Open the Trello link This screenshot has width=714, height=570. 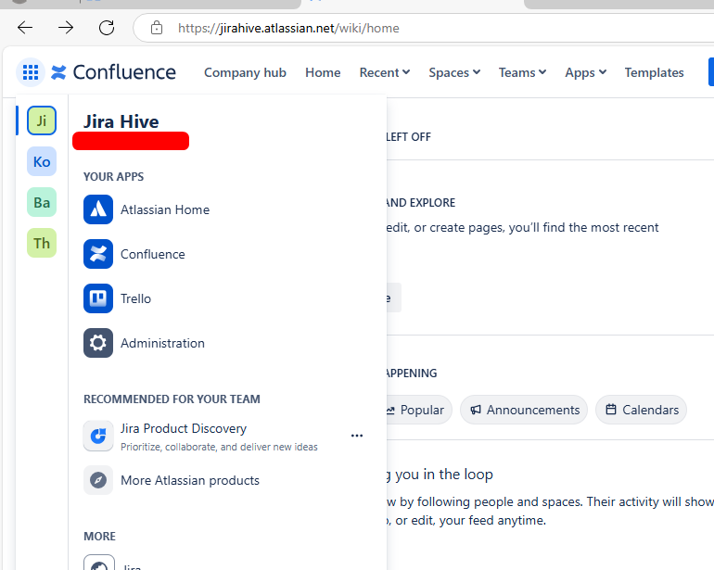pyautogui.click(x=135, y=298)
